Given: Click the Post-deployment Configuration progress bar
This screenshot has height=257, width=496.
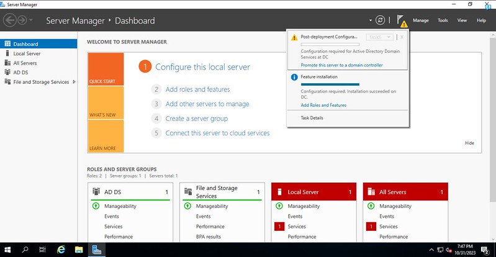Looking at the screenshot, I should 330,44.
